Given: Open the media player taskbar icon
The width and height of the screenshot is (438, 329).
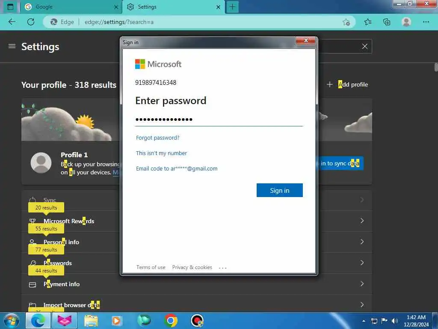Looking at the screenshot, I should click(116, 321).
